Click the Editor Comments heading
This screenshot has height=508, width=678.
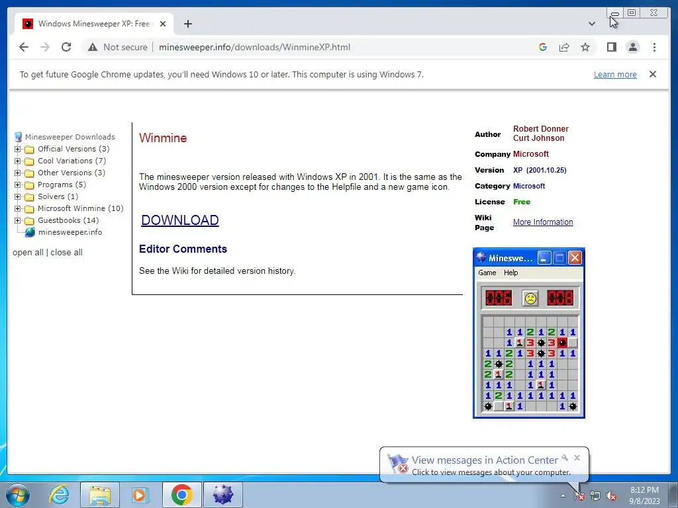click(x=183, y=249)
